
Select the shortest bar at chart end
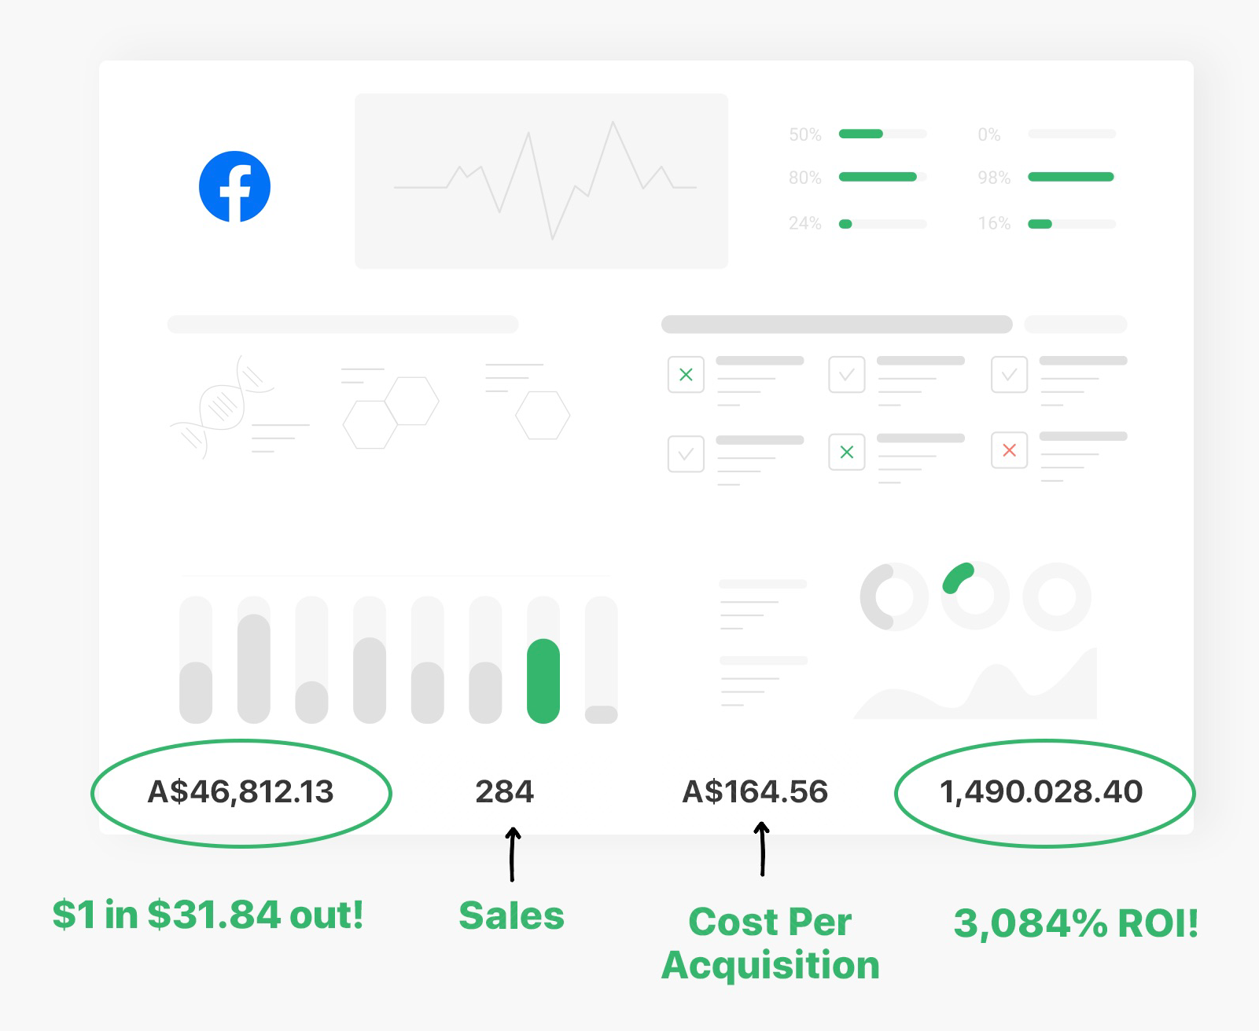coord(602,714)
